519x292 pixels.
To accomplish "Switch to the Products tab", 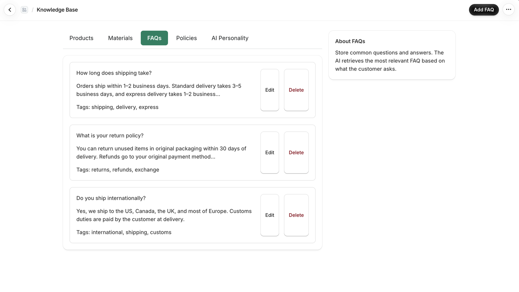I will (81, 38).
